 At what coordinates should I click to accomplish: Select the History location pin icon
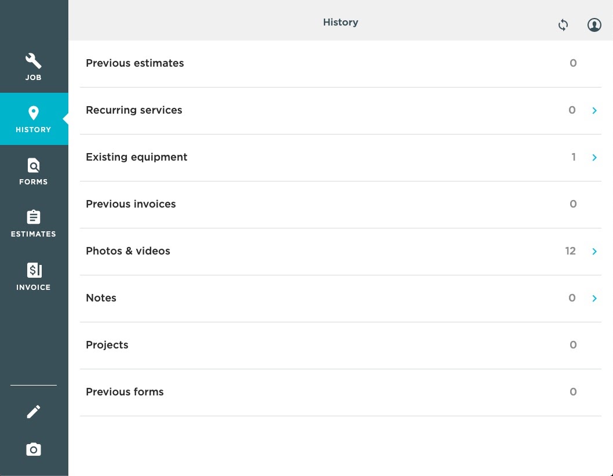coord(34,113)
